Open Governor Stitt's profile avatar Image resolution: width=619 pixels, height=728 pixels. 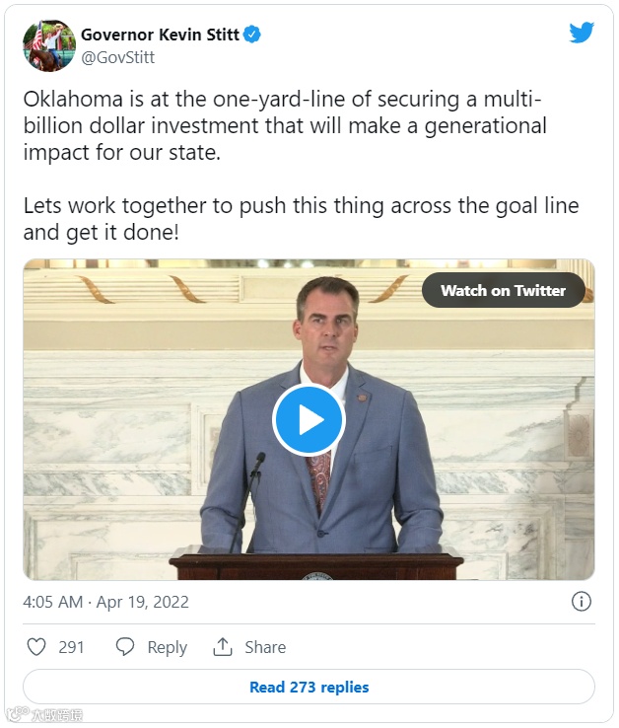[x=49, y=45]
